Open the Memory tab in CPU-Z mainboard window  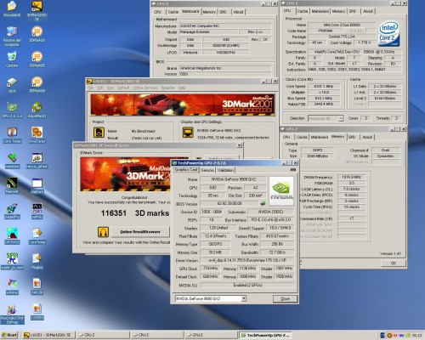[209, 12]
